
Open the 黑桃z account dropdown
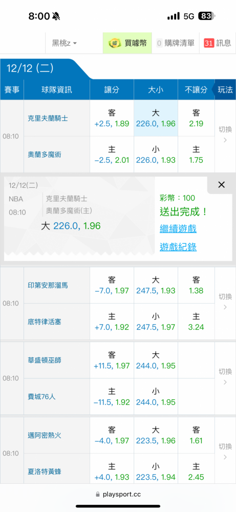coord(65,43)
